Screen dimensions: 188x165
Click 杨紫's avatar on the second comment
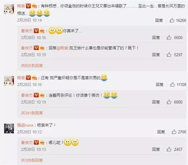pos(9,81)
